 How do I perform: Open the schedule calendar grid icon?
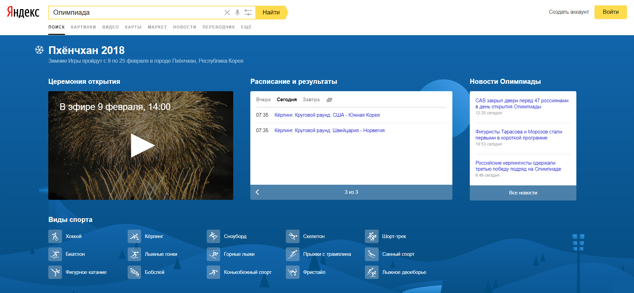pyautogui.click(x=329, y=100)
